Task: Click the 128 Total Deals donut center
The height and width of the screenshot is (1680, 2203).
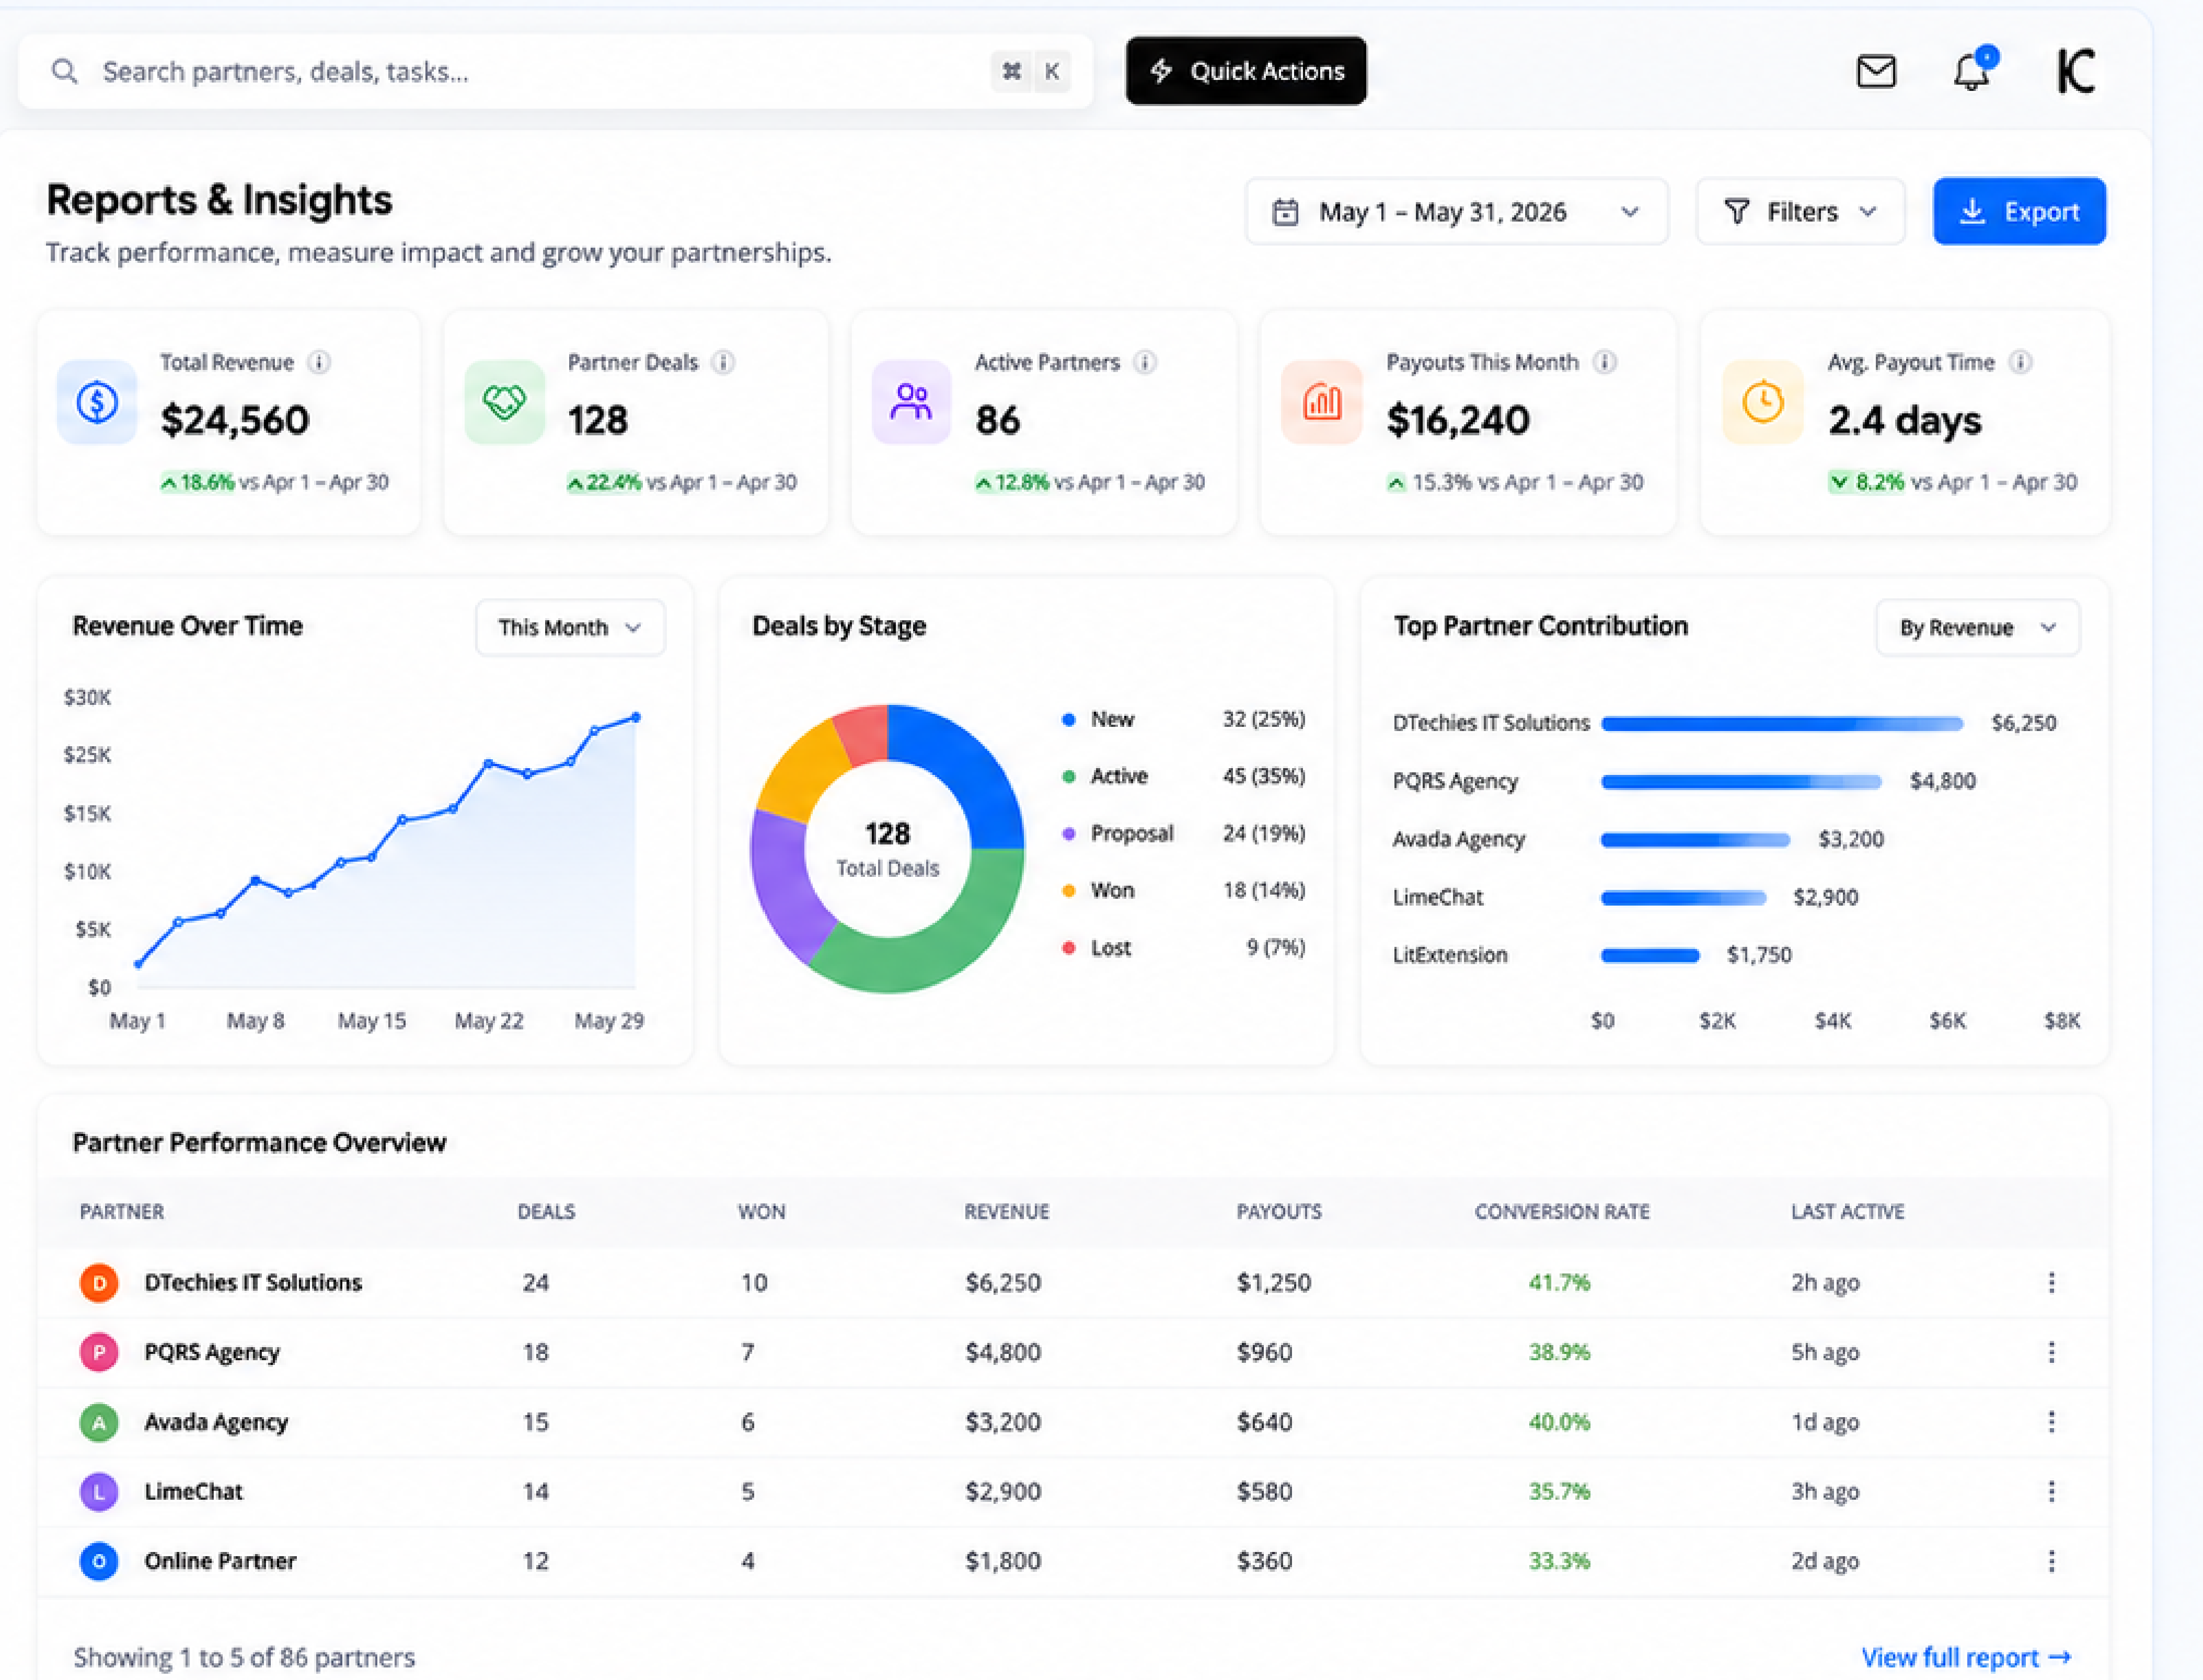Action: (x=887, y=849)
